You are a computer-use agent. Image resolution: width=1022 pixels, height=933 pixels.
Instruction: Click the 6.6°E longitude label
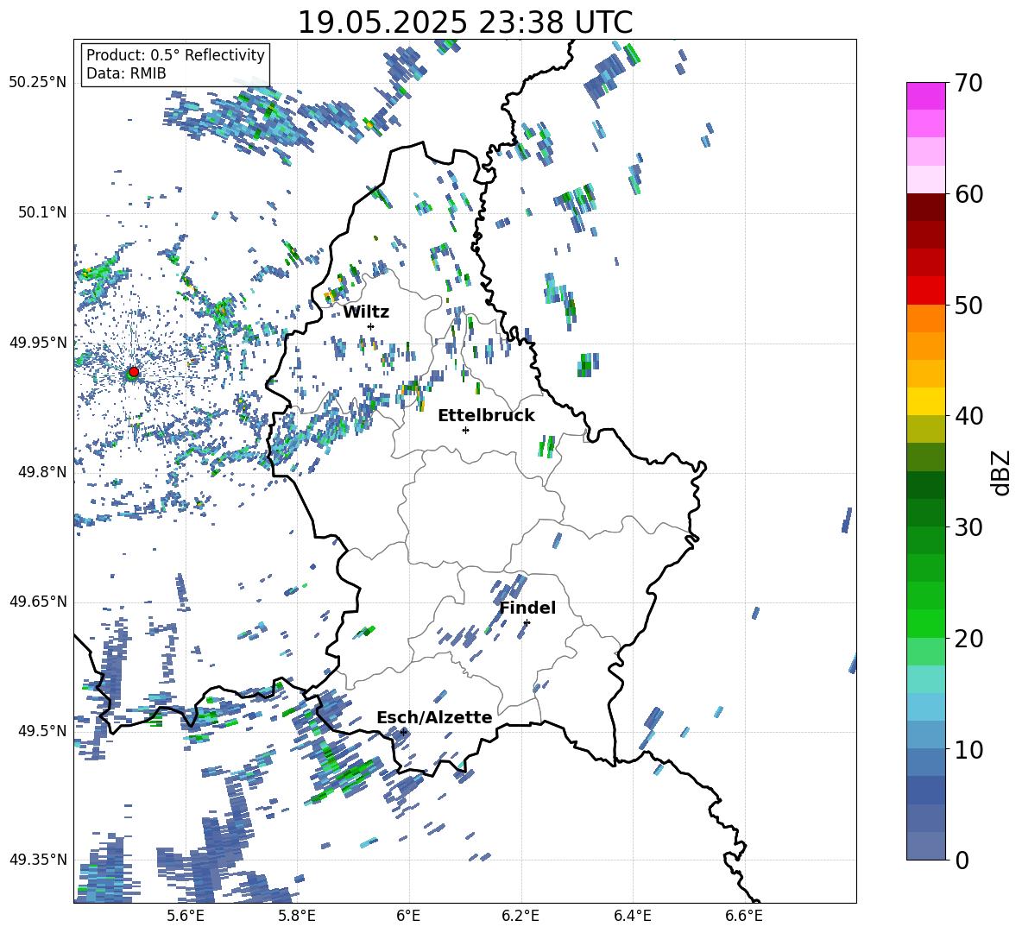(744, 916)
